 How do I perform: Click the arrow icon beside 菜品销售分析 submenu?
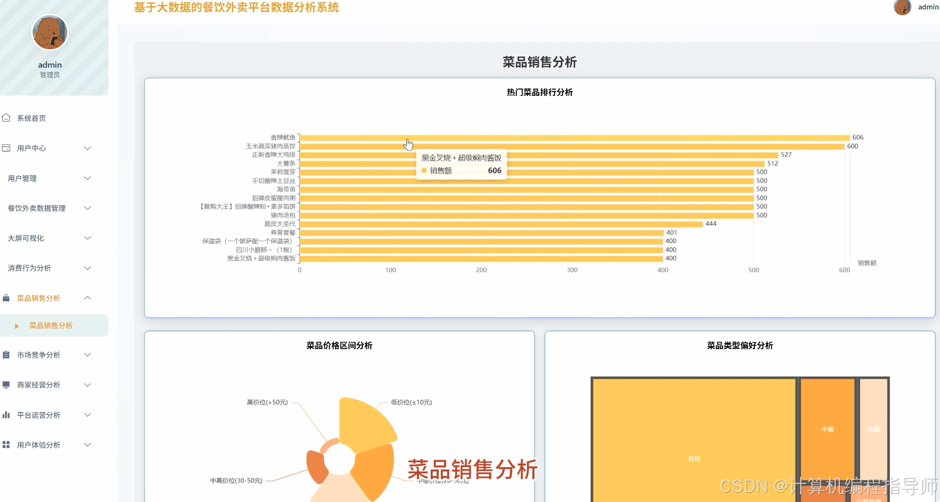[17, 326]
